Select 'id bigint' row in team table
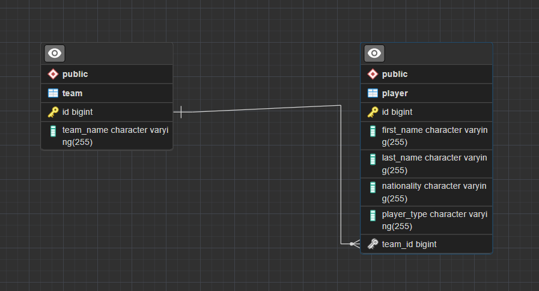This screenshot has height=291, width=539. click(x=107, y=112)
